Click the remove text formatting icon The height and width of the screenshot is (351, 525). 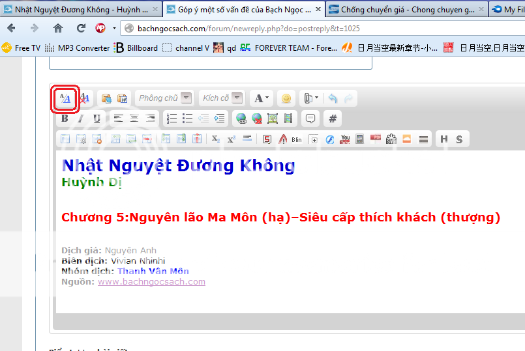click(84, 98)
